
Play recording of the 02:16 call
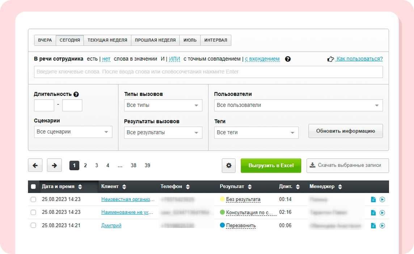click(x=382, y=213)
